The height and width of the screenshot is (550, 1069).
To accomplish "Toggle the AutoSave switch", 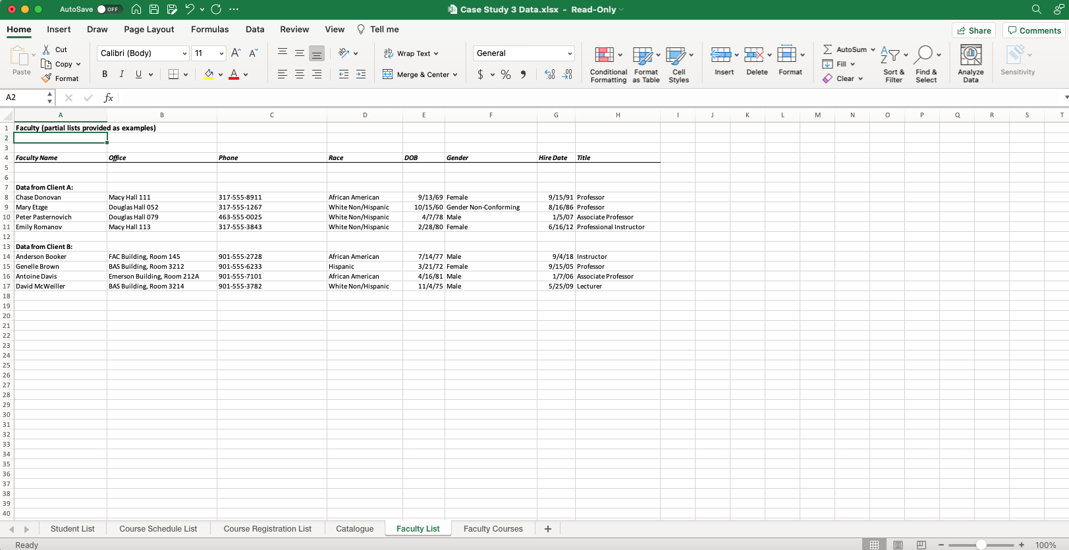I will point(109,9).
